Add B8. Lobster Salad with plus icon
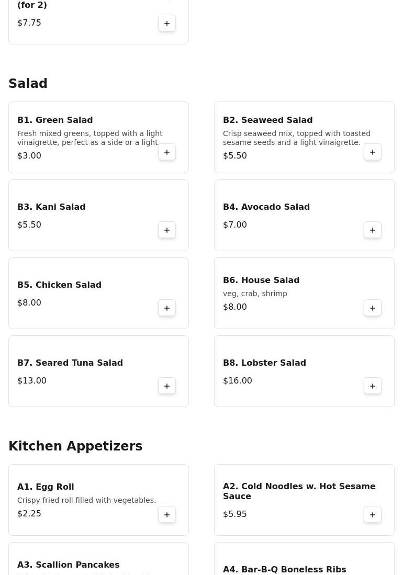This screenshot has width=403, height=575. [x=373, y=386]
